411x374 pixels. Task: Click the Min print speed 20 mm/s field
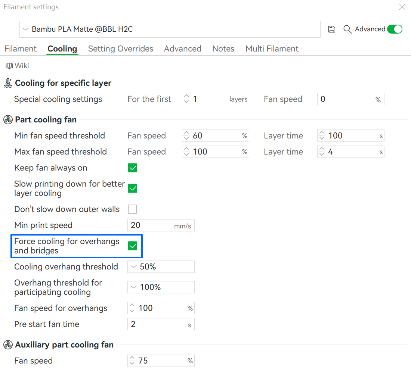coord(161,225)
